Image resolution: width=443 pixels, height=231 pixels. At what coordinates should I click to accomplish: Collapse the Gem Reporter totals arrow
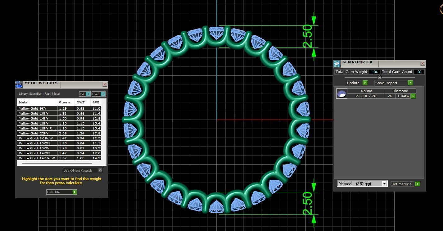pos(379,77)
